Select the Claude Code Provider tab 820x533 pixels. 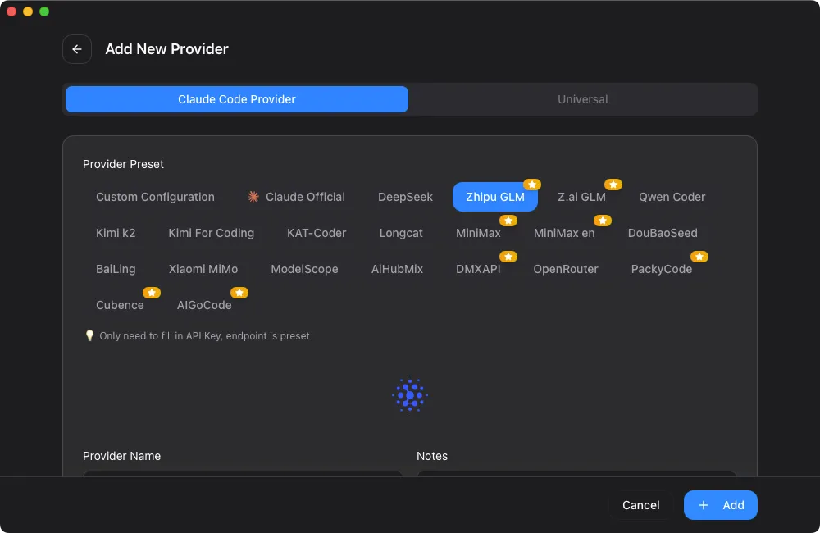[x=236, y=99]
